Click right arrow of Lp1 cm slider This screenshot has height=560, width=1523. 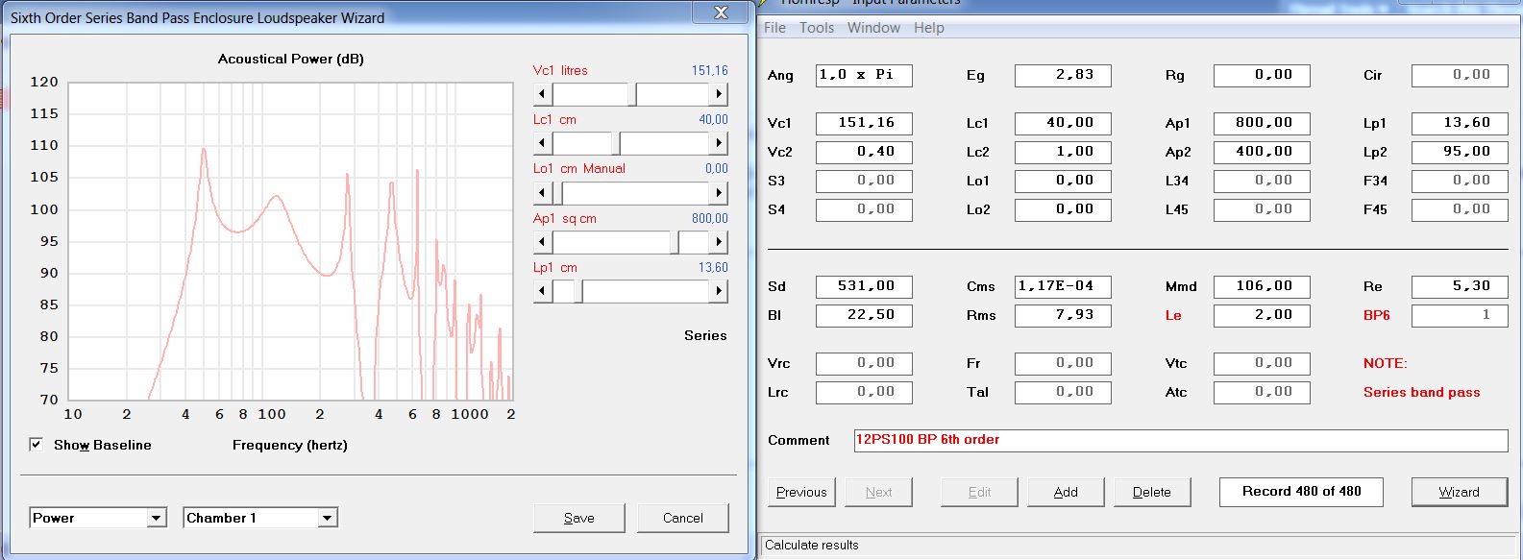coord(719,291)
